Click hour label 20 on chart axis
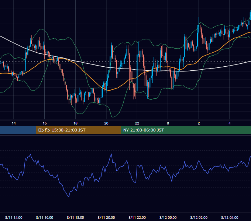The image size is (251, 221). click(106, 123)
